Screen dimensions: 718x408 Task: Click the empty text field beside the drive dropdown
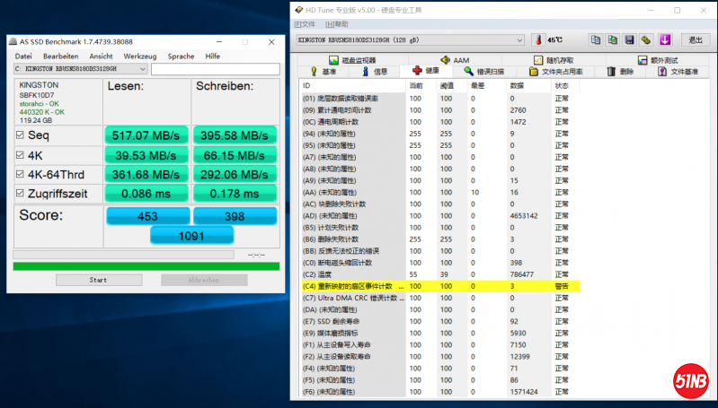[215, 69]
